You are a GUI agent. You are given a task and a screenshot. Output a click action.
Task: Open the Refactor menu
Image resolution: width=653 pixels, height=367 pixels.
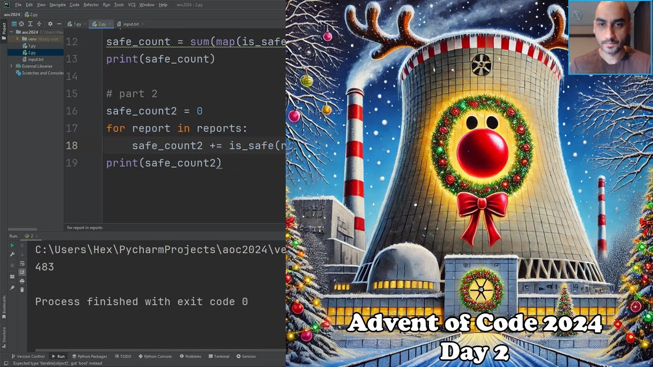click(91, 5)
